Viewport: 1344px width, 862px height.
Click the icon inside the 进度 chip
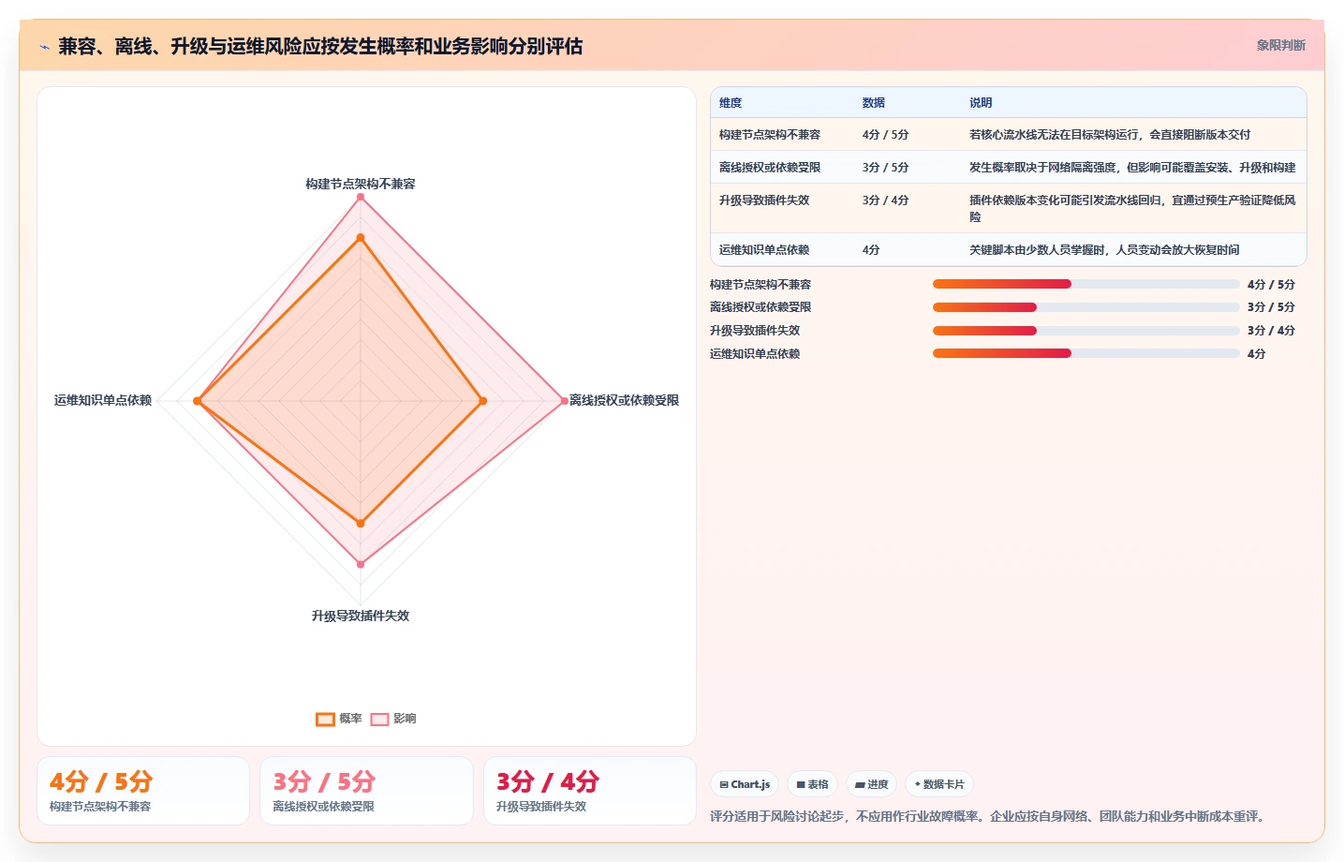[860, 785]
